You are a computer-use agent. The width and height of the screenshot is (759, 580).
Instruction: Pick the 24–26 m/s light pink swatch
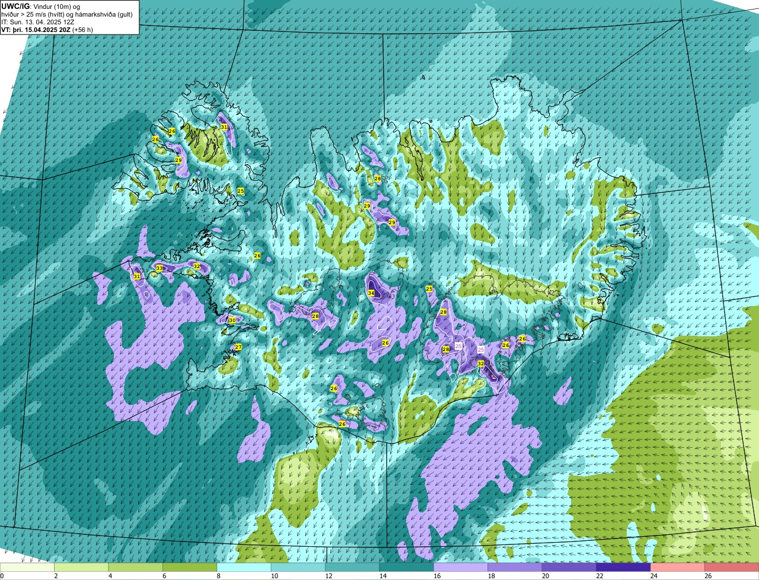pos(678,567)
